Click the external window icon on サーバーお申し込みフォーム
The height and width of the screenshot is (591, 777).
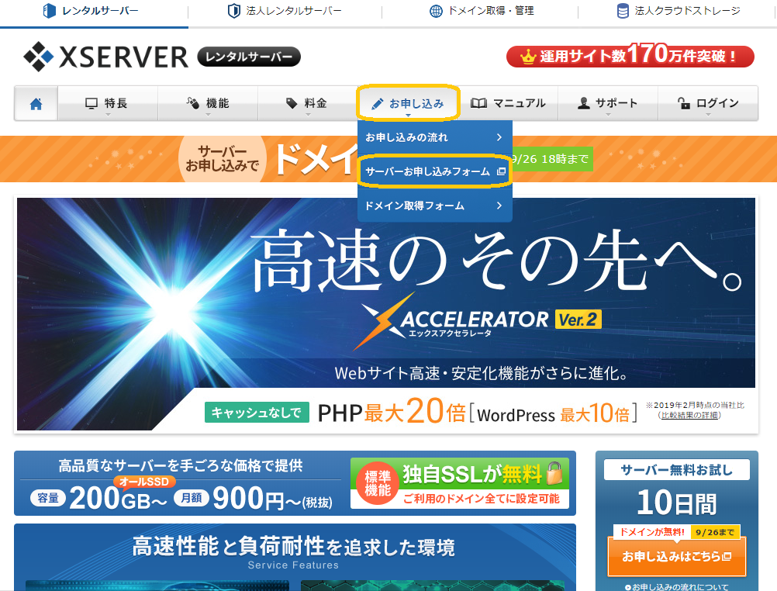501,171
